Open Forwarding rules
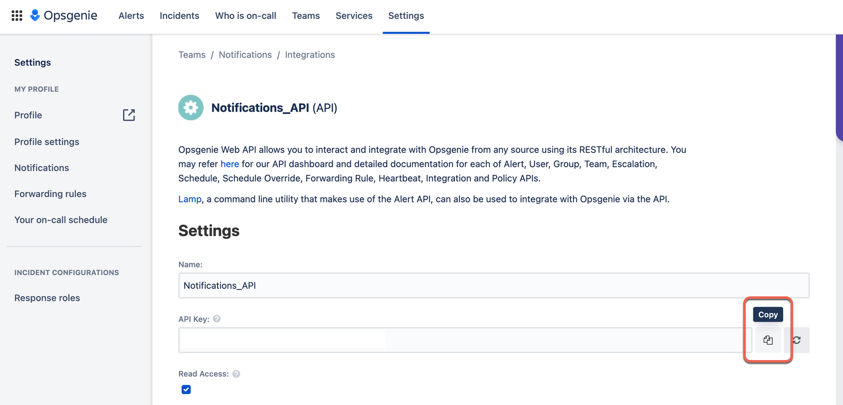This screenshot has height=405, width=843. [50, 194]
